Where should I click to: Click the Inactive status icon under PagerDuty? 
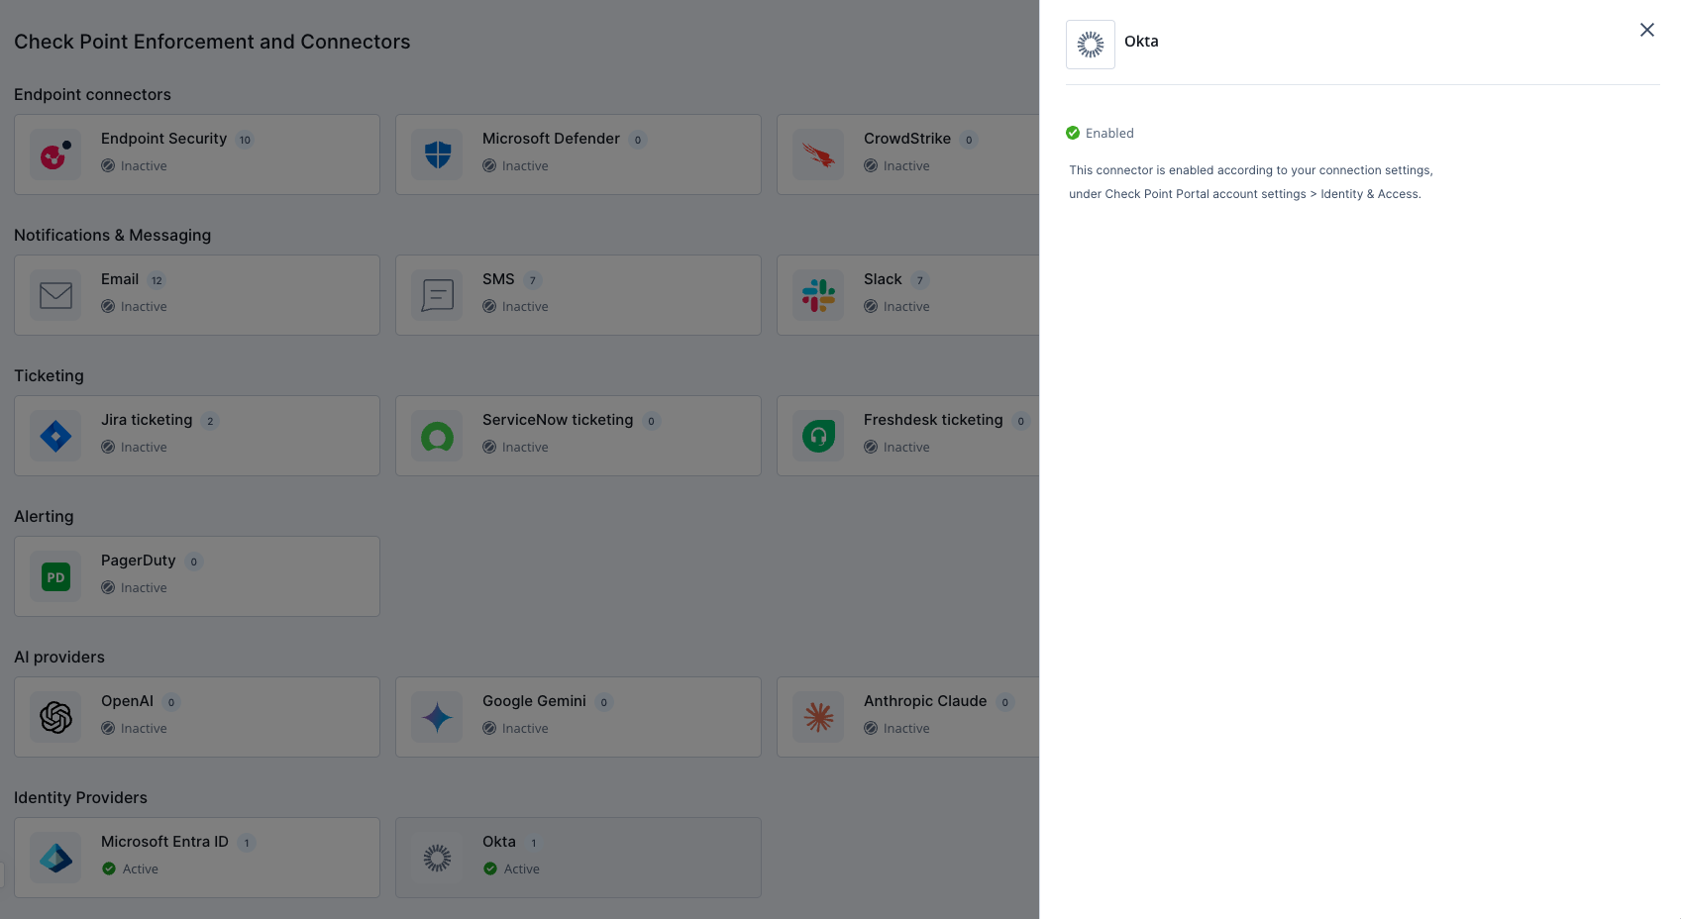108,587
